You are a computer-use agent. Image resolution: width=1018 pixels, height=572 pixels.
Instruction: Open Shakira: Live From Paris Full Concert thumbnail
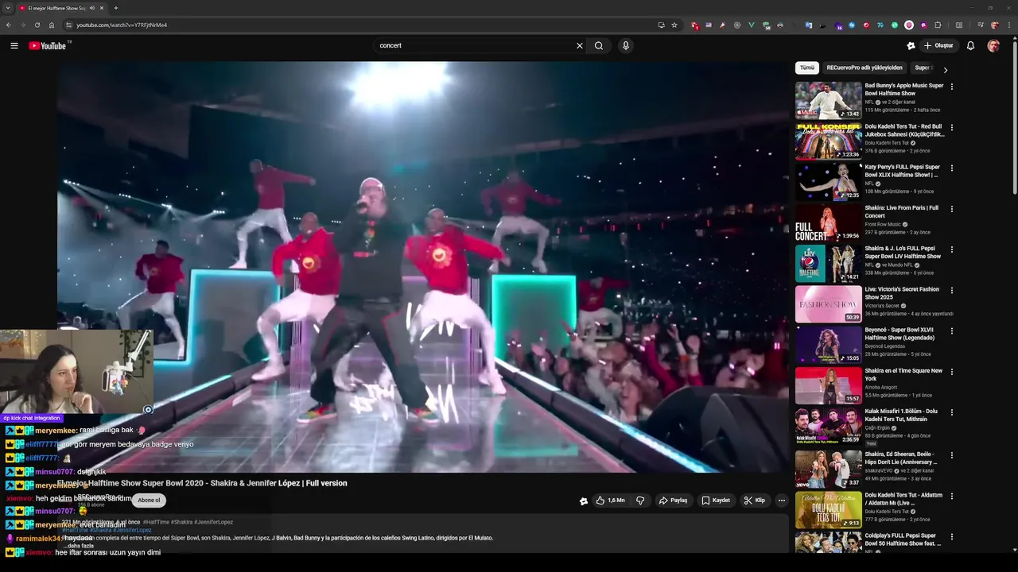coord(828,222)
